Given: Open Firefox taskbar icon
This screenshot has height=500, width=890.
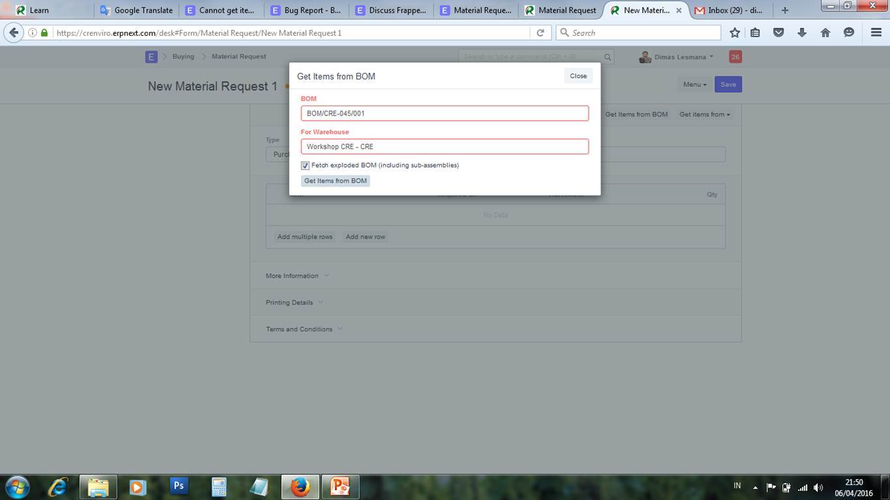Looking at the screenshot, I should pos(299,486).
